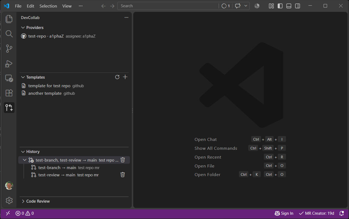Go back with the left arrow

(103, 6)
